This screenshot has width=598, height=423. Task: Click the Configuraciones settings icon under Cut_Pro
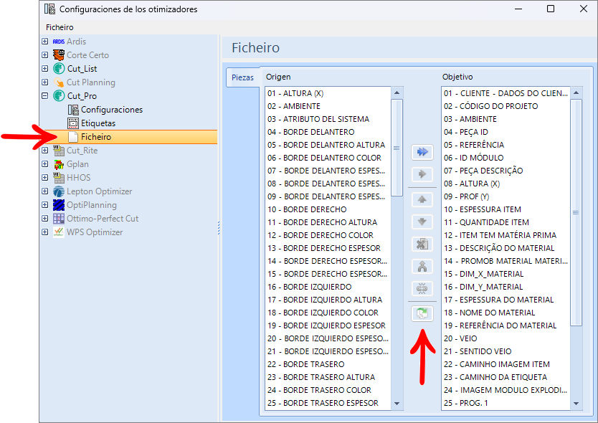click(x=73, y=110)
